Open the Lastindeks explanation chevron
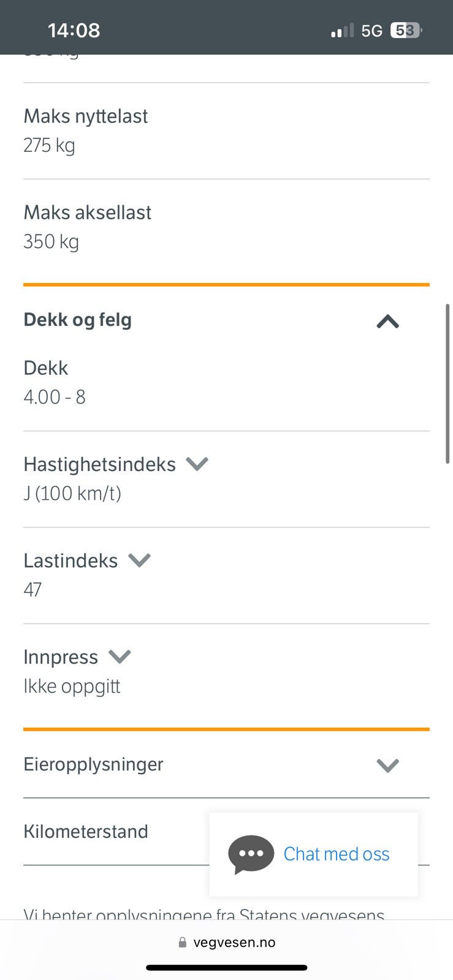The width and height of the screenshot is (453, 980). point(139,560)
